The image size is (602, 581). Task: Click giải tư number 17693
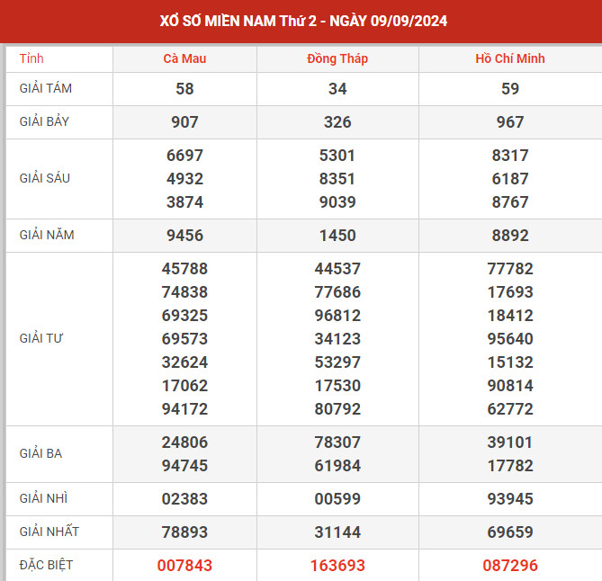tap(510, 292)
